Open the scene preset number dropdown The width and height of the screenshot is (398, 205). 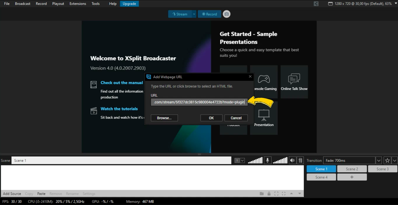(x=242, y=160)
